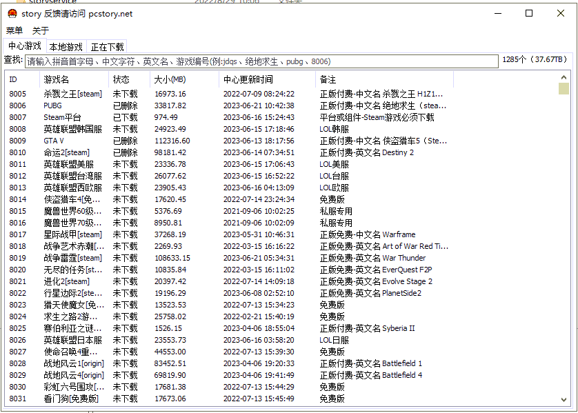Image resolution: width=578 pixels, height=413 pixels.
Task: Click the War Thunder note text
Action: 404,259
